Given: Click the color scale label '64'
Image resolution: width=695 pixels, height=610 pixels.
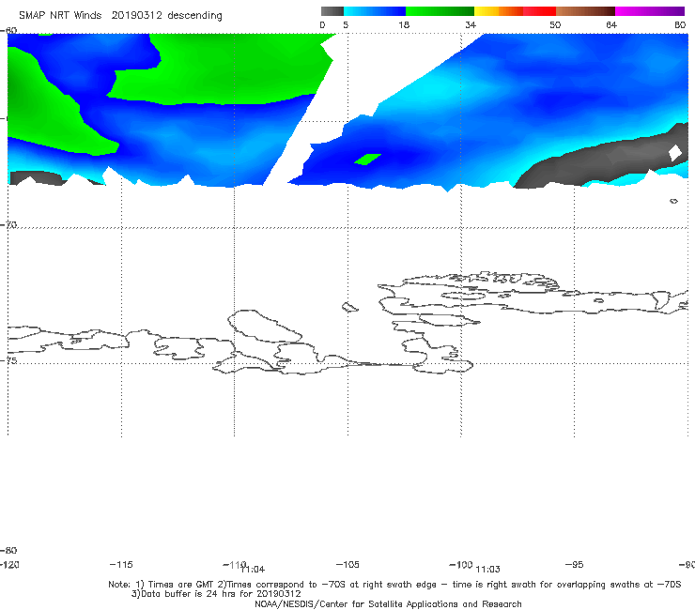Looking at the screenshot, I should pos(611,24).
